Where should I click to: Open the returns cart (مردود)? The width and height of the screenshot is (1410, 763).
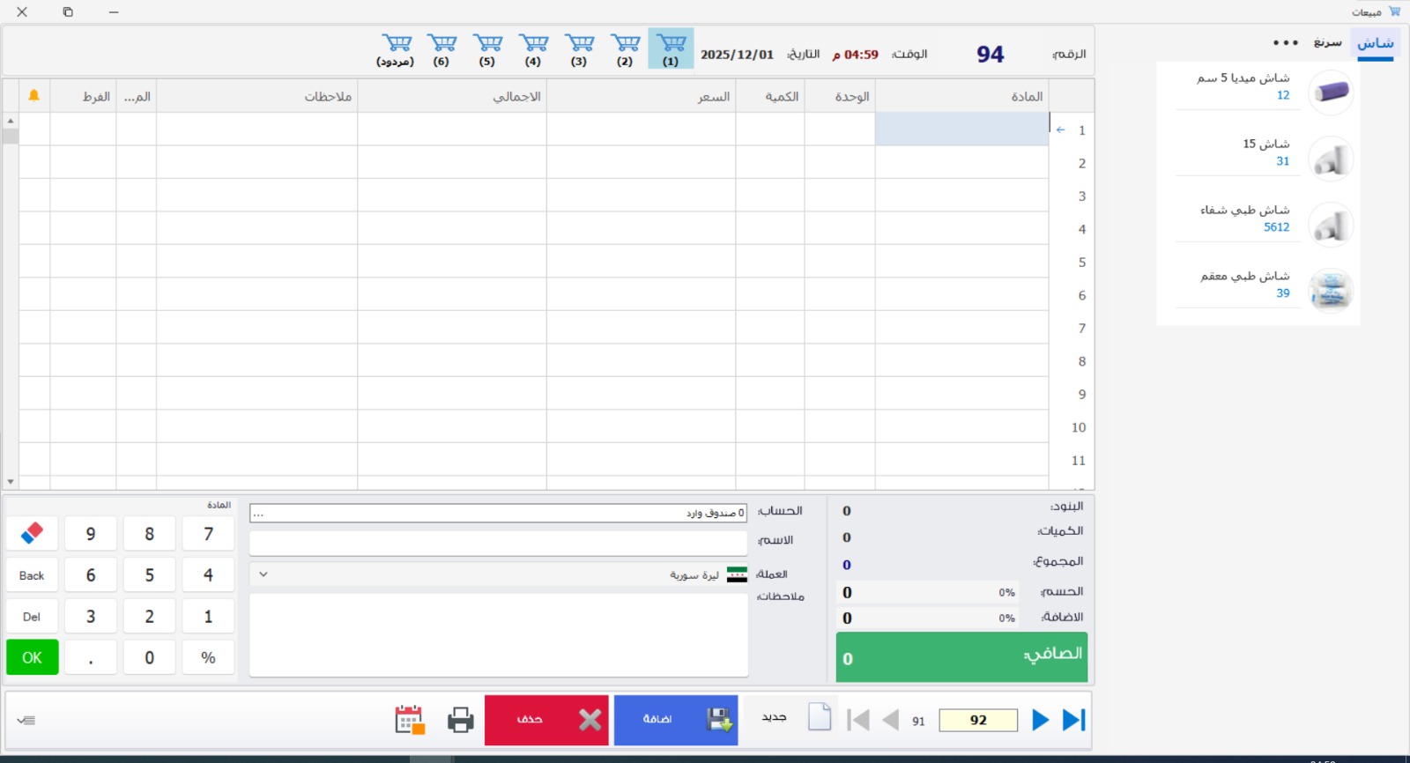pos(396,49)
